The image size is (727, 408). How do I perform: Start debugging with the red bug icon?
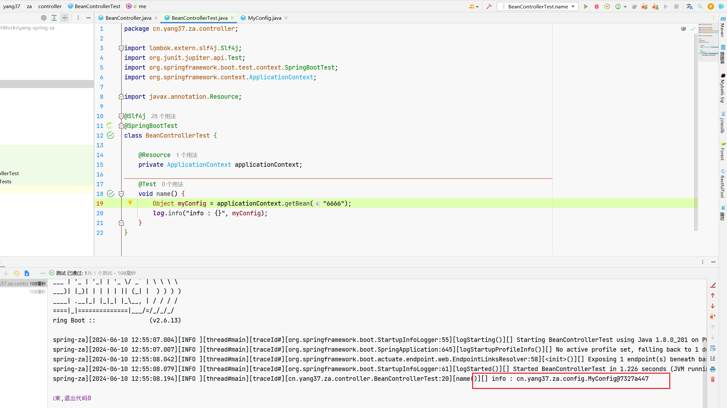pyautogui.click(x=596, y=6)
